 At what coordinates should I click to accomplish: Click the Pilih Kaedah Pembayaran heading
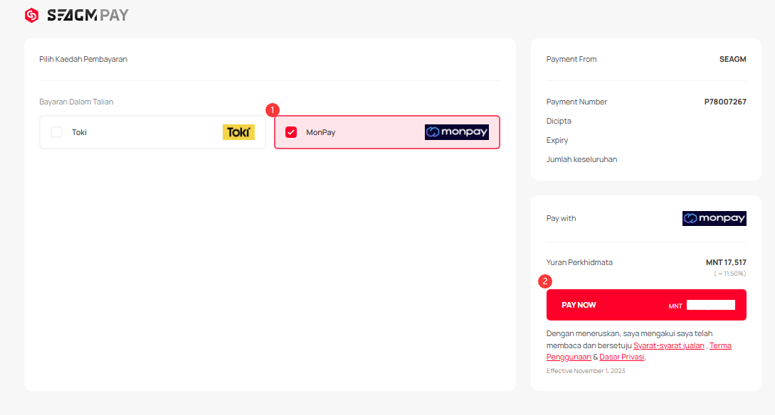pyautogui.click(x=83, y=59)
